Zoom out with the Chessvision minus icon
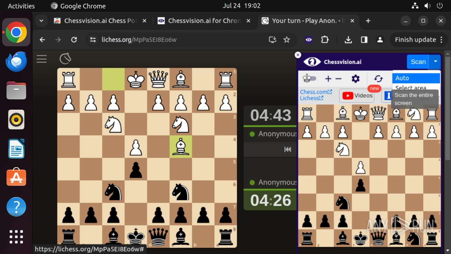451x254 pixels. pos(339,79)
